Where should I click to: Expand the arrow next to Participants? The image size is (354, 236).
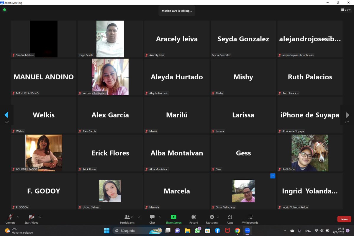(139, 217)
